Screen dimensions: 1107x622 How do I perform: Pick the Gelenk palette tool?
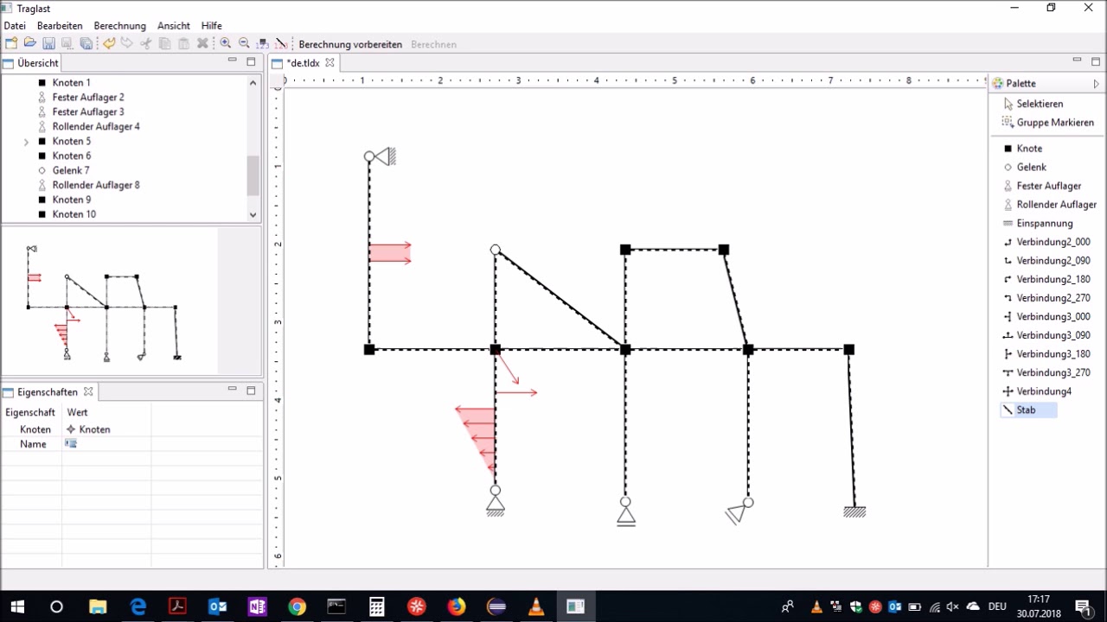pyautogui.click(x=1024, y=168)
